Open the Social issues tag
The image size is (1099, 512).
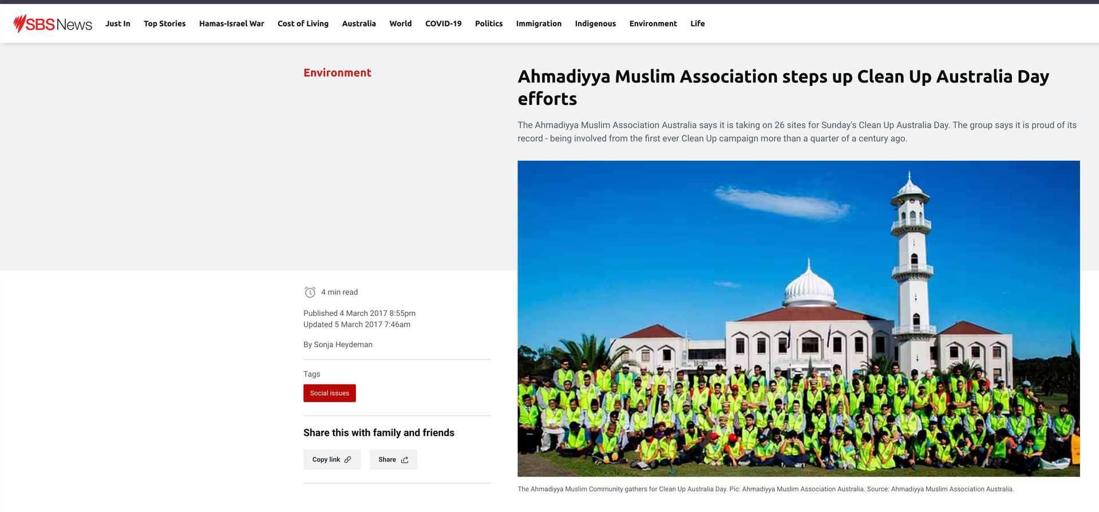click(330, 393)
